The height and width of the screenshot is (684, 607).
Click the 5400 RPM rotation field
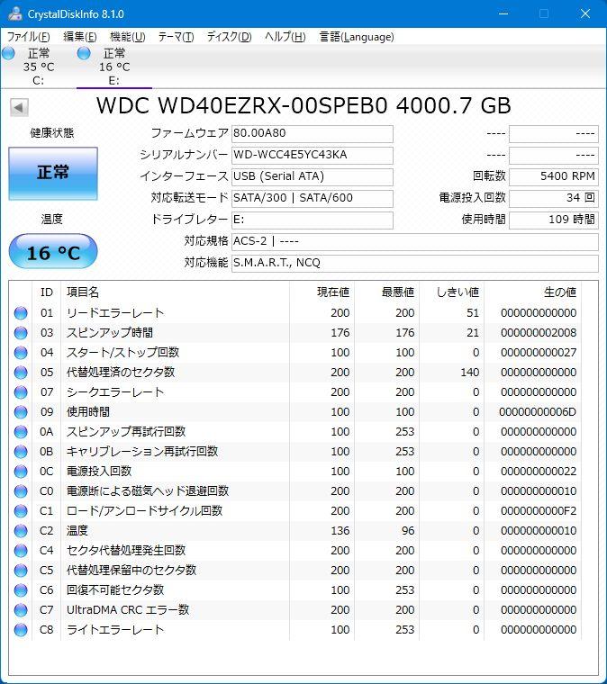coord(553,176)
